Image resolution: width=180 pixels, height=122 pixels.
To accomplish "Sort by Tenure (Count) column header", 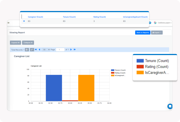I will tap(69, 17).
